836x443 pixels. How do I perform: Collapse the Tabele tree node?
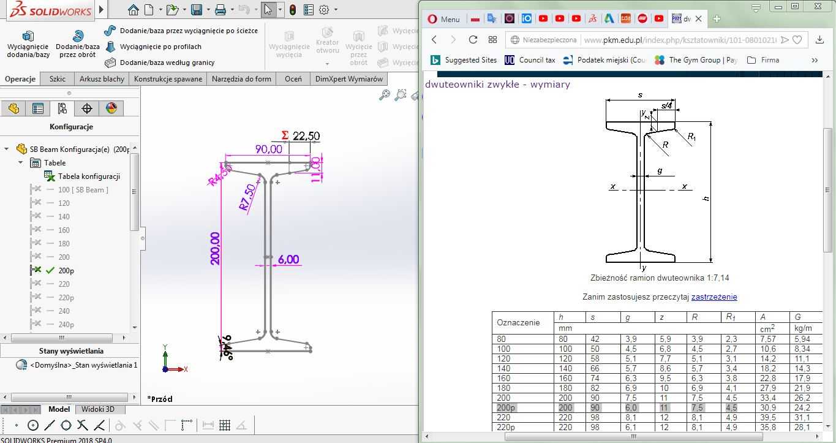tap(21, 162)
